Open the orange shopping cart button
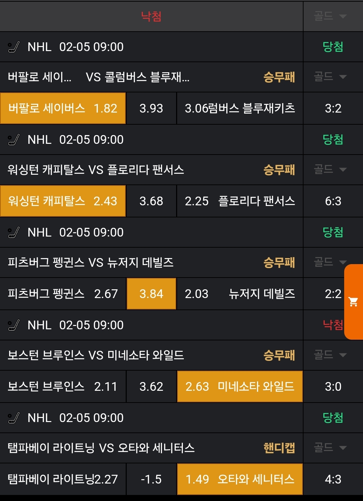This screenshot has height=501, width=363. [x=353, y=302]
